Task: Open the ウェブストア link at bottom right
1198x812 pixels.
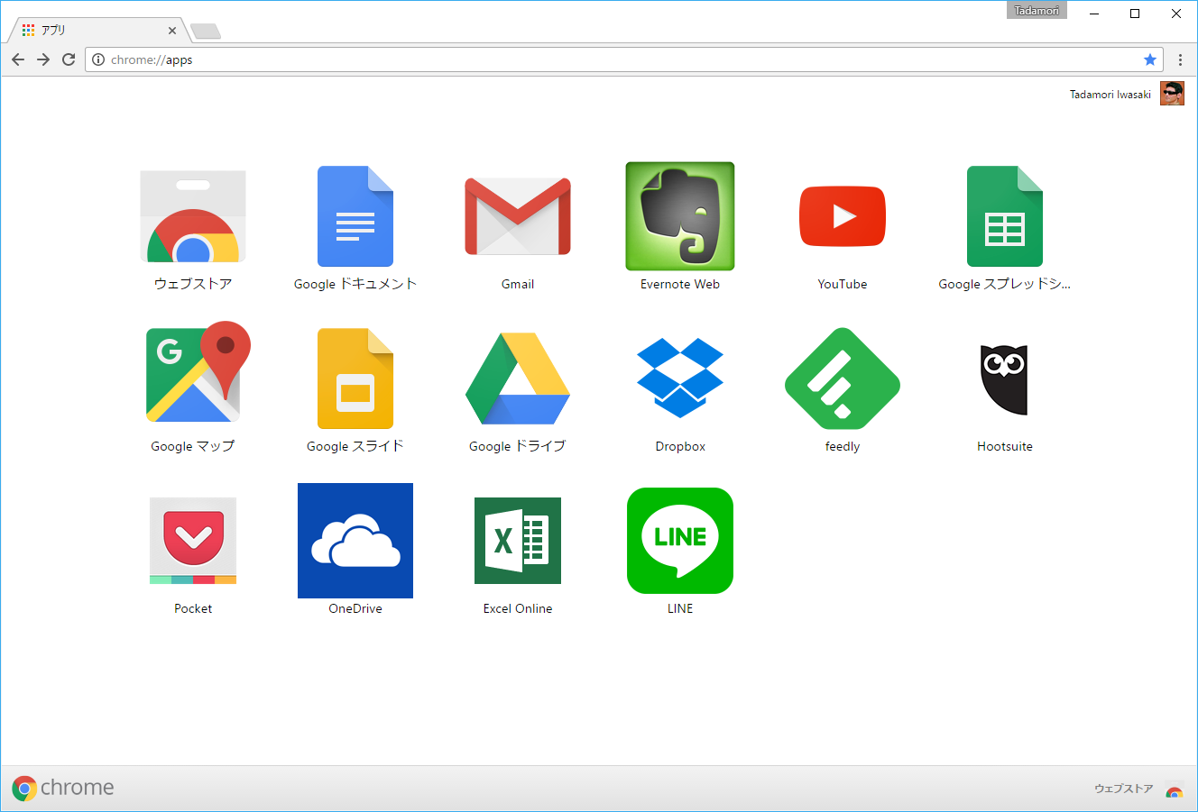Action: (1124, 789)
